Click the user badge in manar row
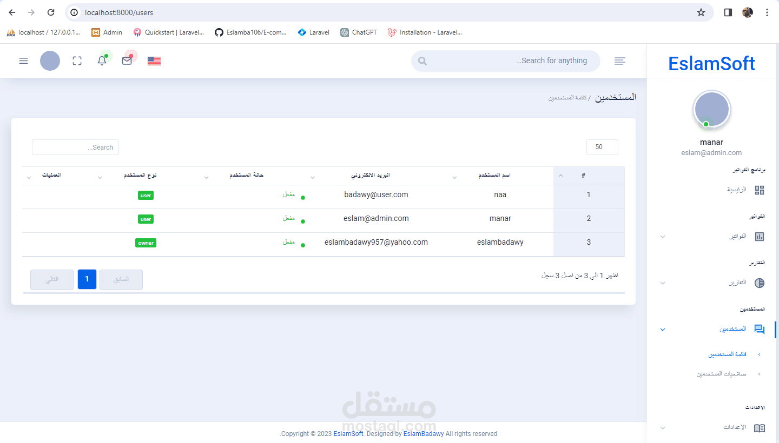The height and width of the screenshot is (443, 779). (x=146, y=219)
